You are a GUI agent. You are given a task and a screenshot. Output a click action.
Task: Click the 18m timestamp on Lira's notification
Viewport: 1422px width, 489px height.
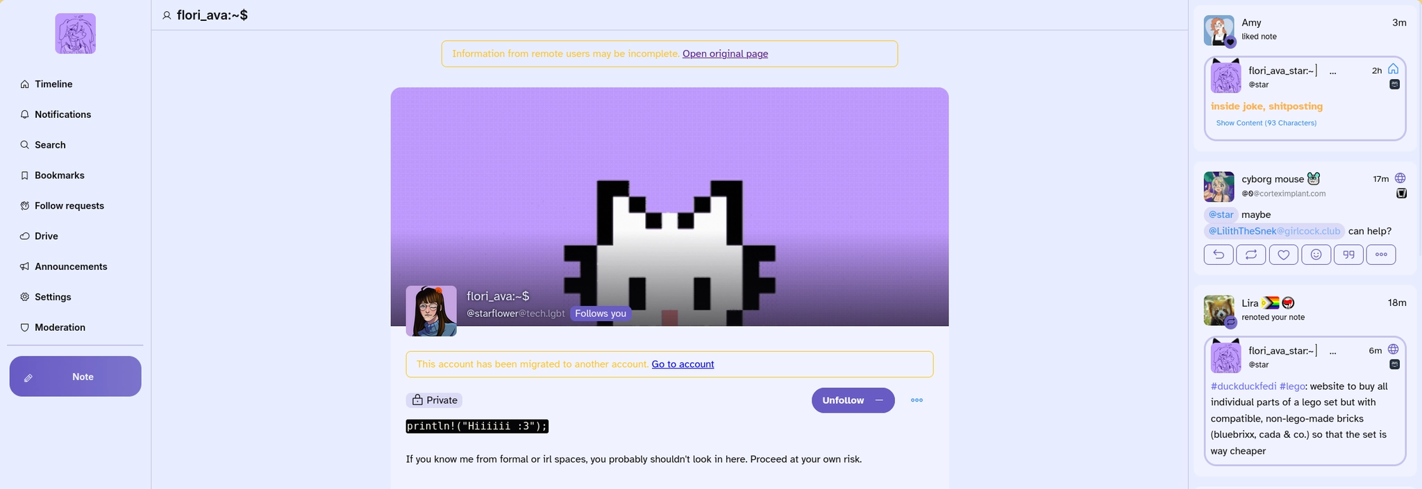1397,303
